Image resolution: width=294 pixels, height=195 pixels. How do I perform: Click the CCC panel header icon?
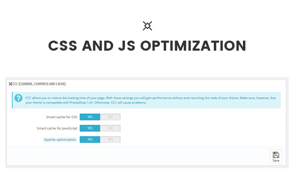[x=10, y=84]
